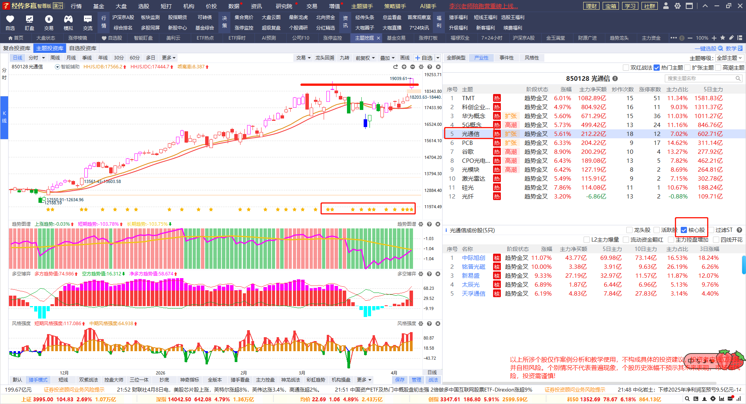746x404 pixels.
Task: Toggle the 核心股 checkbox
Action: point(684,230)
